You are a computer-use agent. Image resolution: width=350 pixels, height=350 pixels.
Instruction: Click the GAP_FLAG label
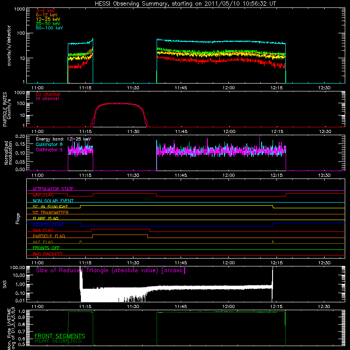(43, 195)
